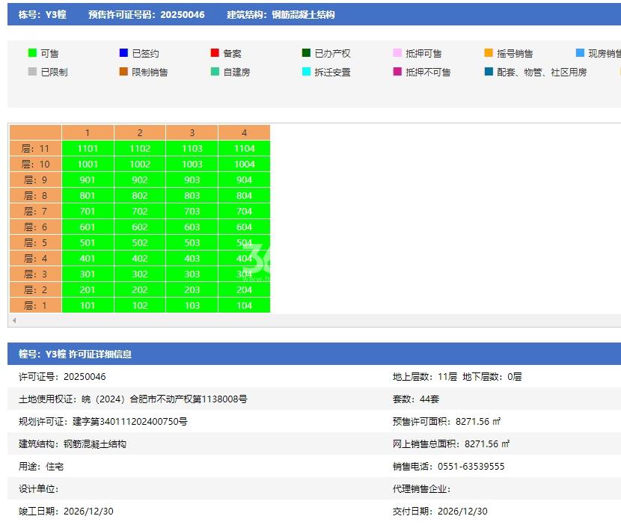
Task: Click the teal 自建房 legend swatch
Action: pos(215,71)
